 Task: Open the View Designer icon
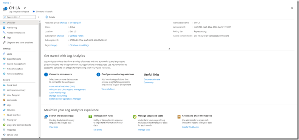click(4, 95)
